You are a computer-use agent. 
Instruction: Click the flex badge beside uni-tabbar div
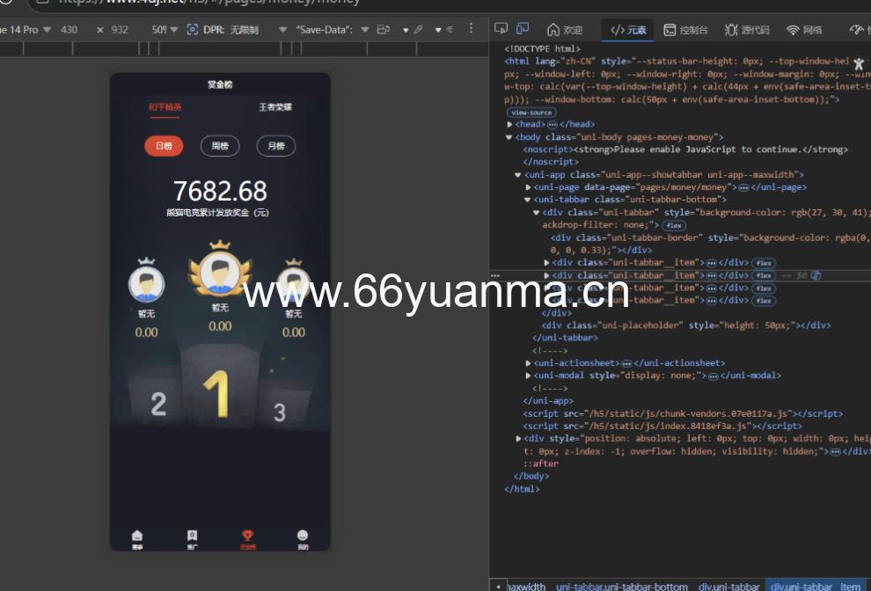pos(674,225)
